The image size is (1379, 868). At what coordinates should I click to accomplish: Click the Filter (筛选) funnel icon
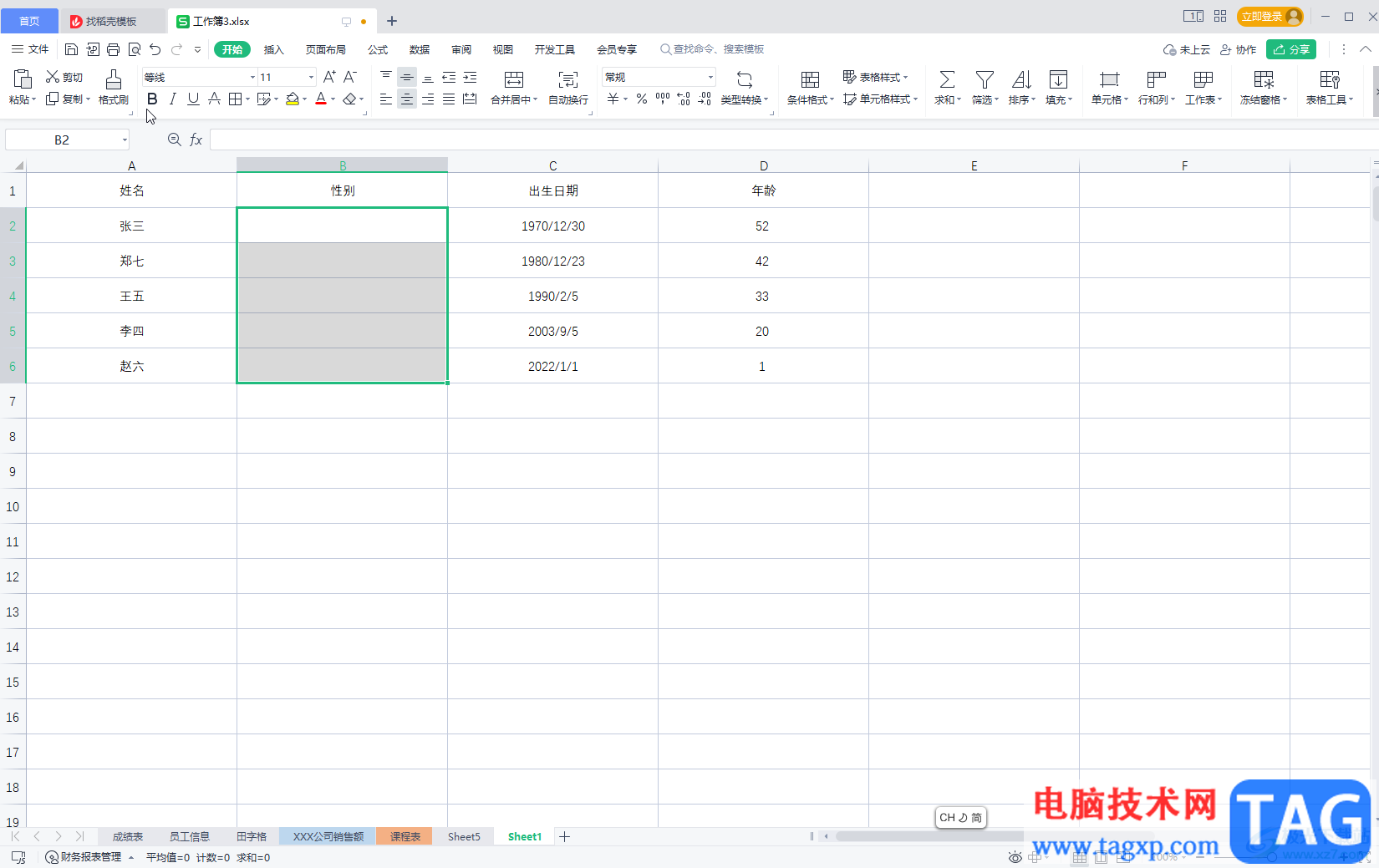point(985,79)
